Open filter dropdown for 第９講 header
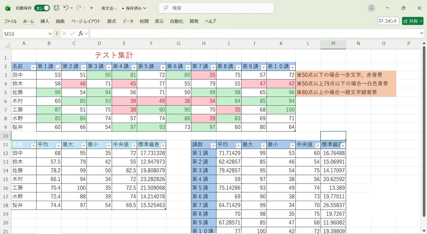The width and height of the screenshot is (427, 234). (x=264, y=67)
